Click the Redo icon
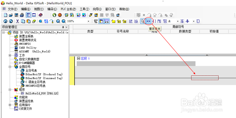This screenshot has height=118, width=236. (x=11, y=21)
